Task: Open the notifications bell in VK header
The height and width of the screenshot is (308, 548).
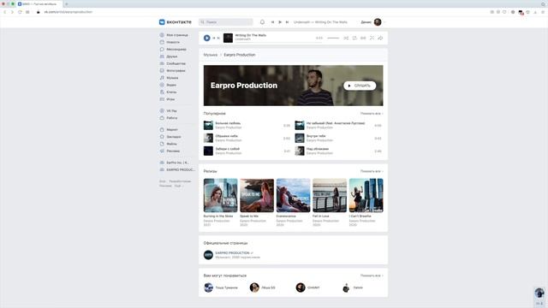Action: [262, 22]
